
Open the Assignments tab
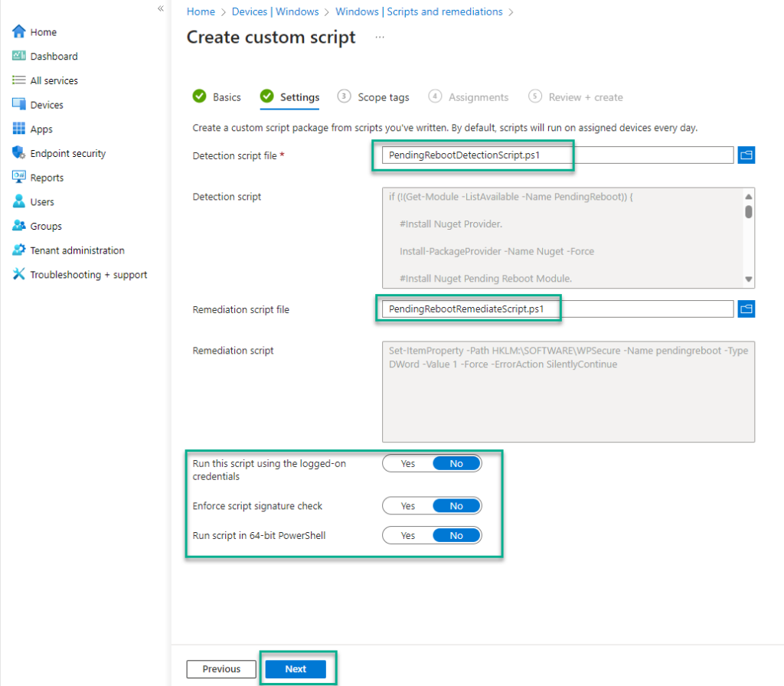click(469, 97)
